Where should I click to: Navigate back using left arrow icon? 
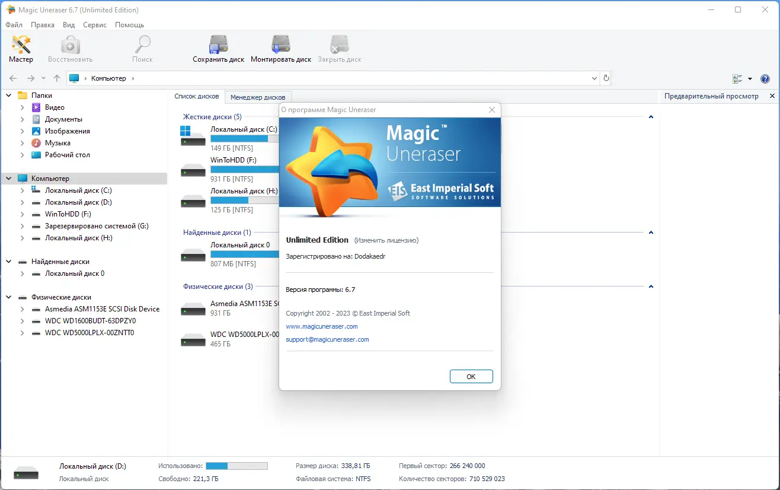tap(12, 78)
